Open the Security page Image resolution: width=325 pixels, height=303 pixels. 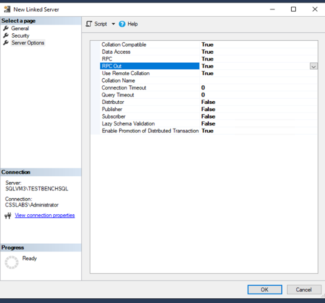(20, 35)
